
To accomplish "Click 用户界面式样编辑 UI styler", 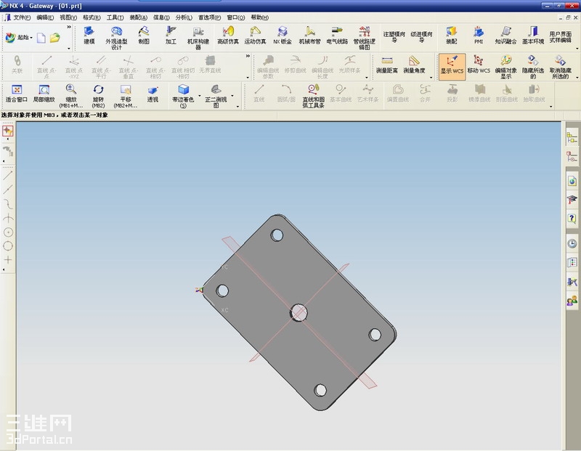I will click(x=560, y=36).
